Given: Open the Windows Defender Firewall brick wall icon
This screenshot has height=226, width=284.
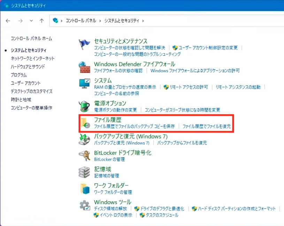Looking at the screenshot, I should (x=84, y=67).
